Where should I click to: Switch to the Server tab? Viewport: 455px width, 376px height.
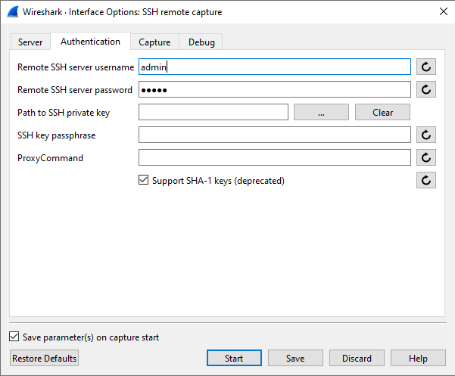coord(30,42)
